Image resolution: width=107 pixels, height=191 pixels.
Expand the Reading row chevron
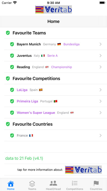100,67
